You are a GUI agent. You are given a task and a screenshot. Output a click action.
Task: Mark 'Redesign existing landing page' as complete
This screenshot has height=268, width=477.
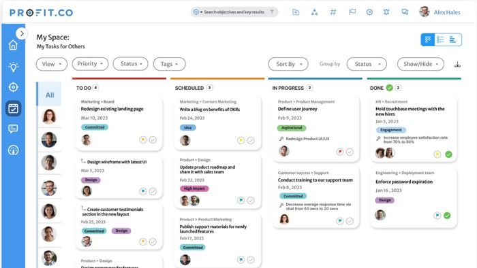pos(153,139)
